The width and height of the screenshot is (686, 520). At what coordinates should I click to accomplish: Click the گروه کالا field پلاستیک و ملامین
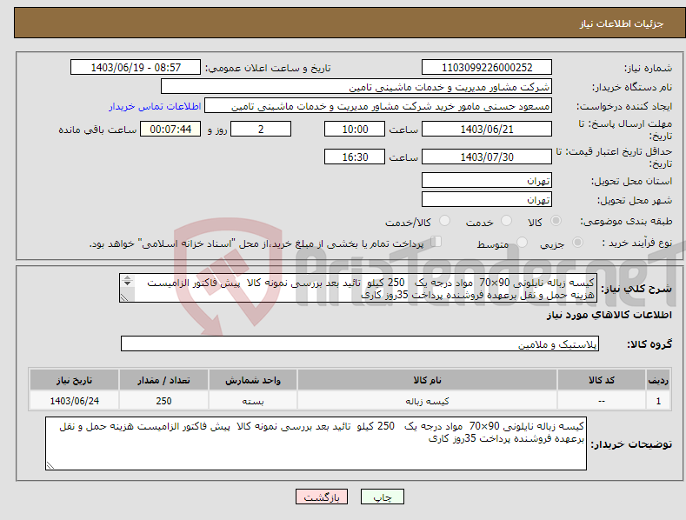(360, 344)
